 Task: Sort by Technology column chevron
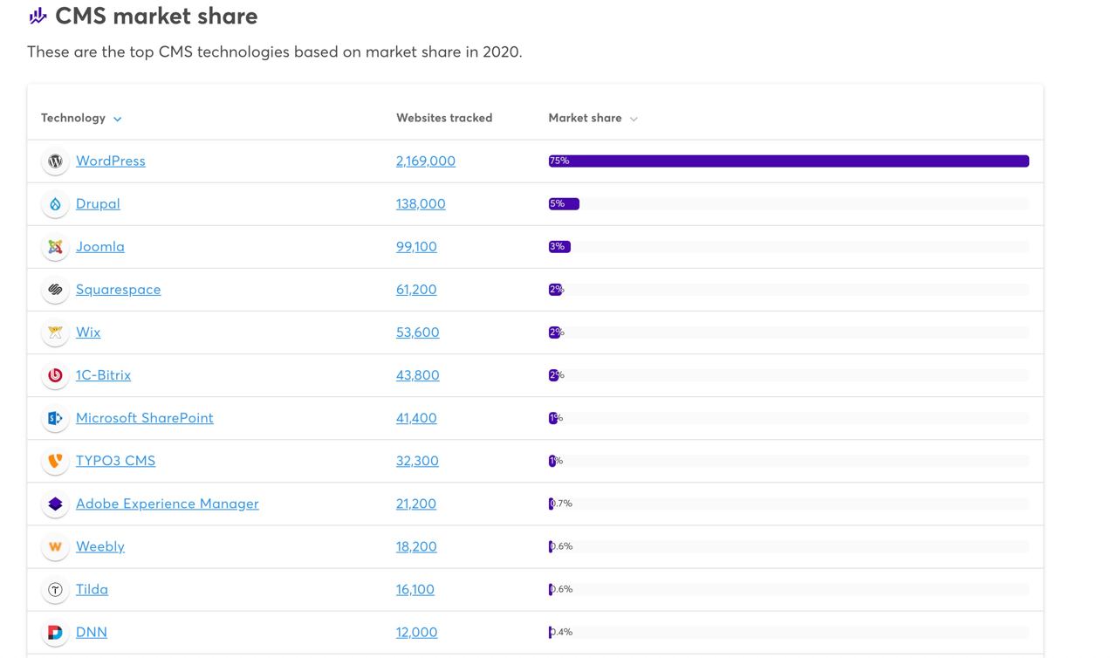coord(118,119)
